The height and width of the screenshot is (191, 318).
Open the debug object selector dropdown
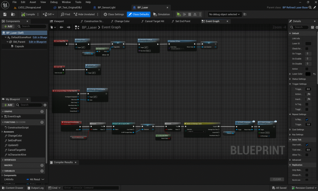coord(224,14)
